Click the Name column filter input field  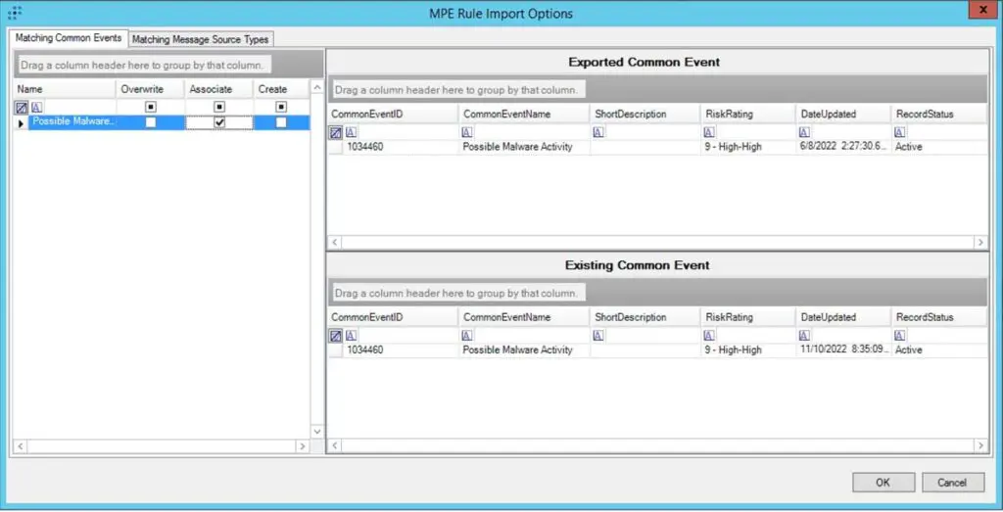click(x=79, y=108)
